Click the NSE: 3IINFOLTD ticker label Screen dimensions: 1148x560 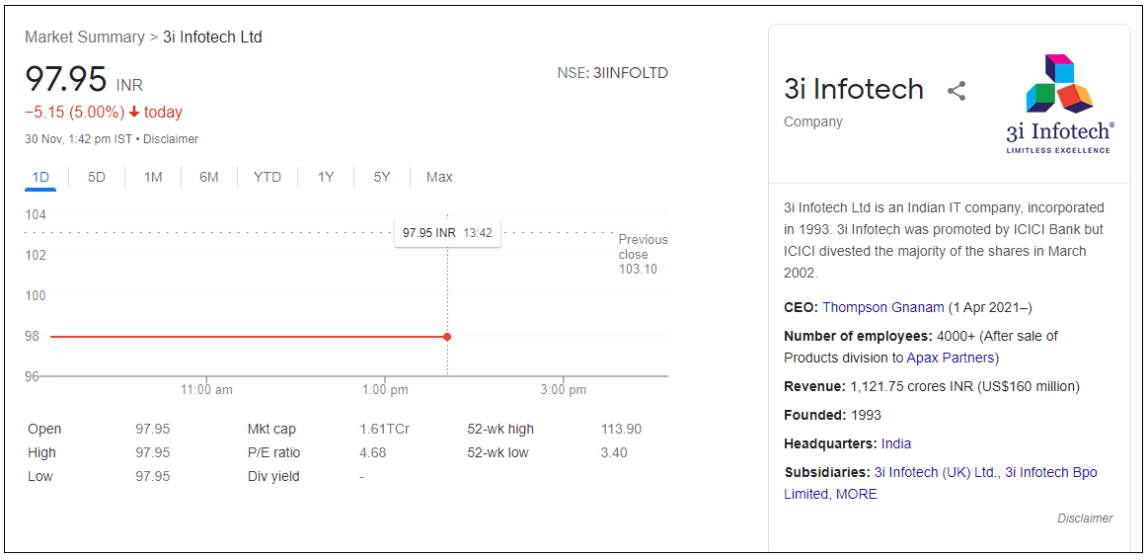(x=612, y=73)
